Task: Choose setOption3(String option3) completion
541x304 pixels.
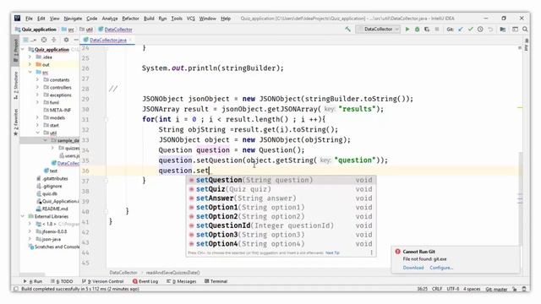Action: click(x=281, y=235)
